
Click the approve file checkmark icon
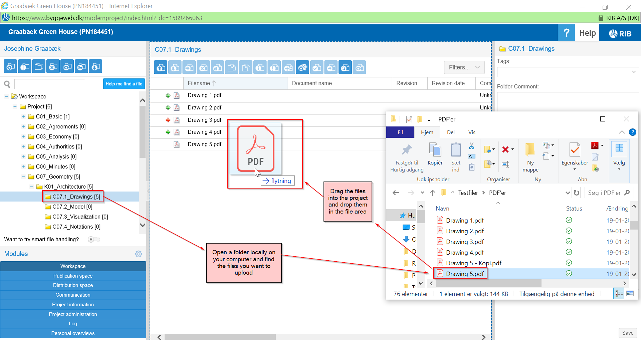[x=317, y=67]
